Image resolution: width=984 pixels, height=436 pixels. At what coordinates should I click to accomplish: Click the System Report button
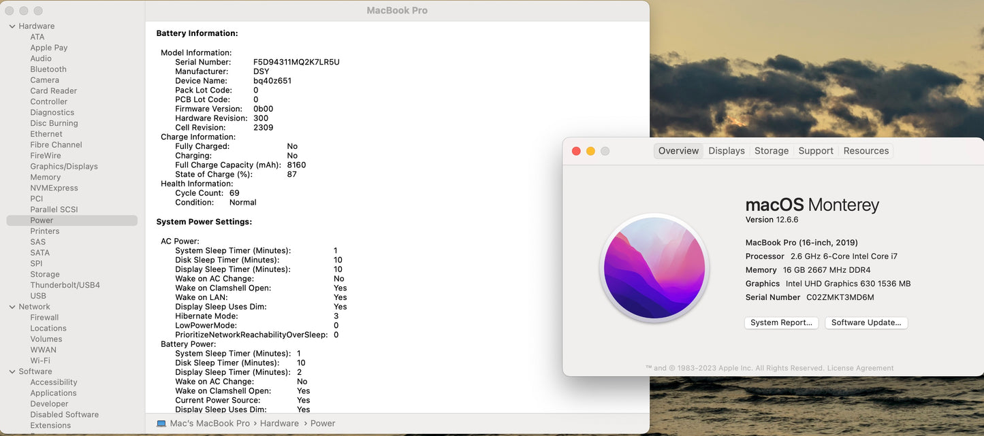pyautogui.click(x=781, y=323)
